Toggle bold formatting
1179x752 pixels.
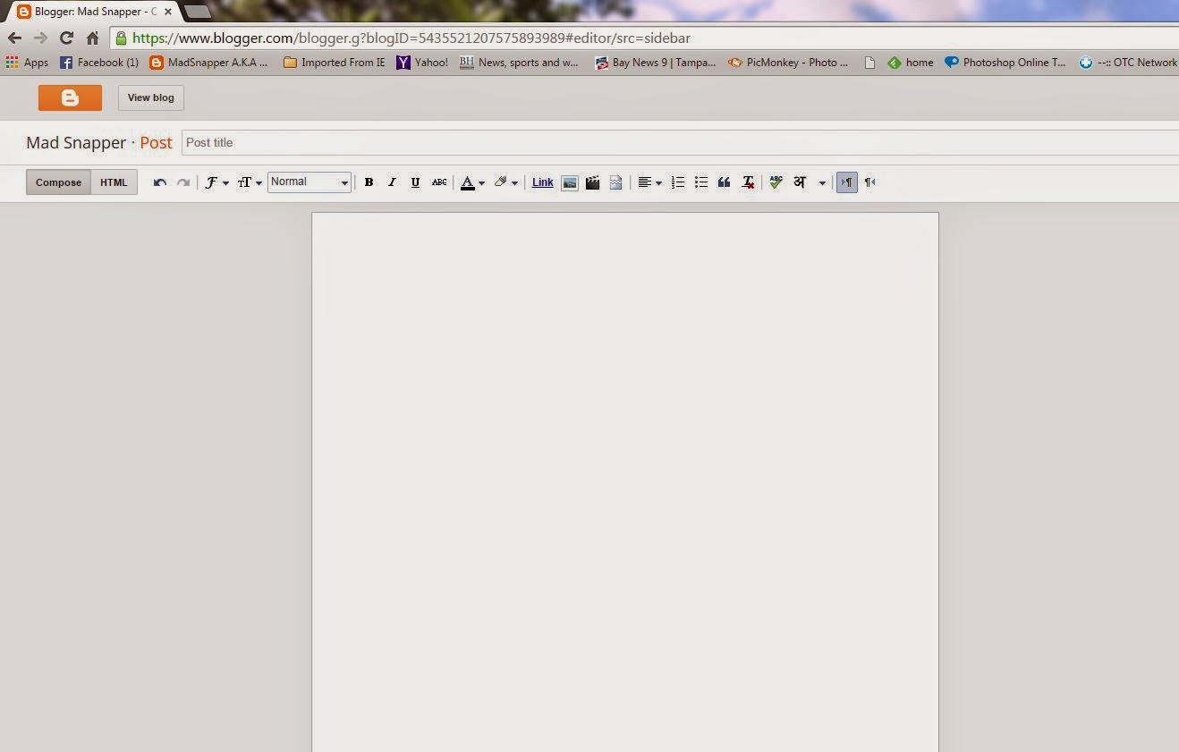(369, 182)
